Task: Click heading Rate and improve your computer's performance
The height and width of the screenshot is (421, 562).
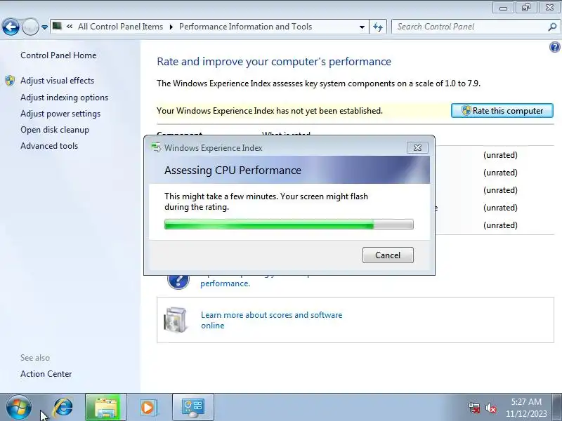Action: click(x=274, y=62)
